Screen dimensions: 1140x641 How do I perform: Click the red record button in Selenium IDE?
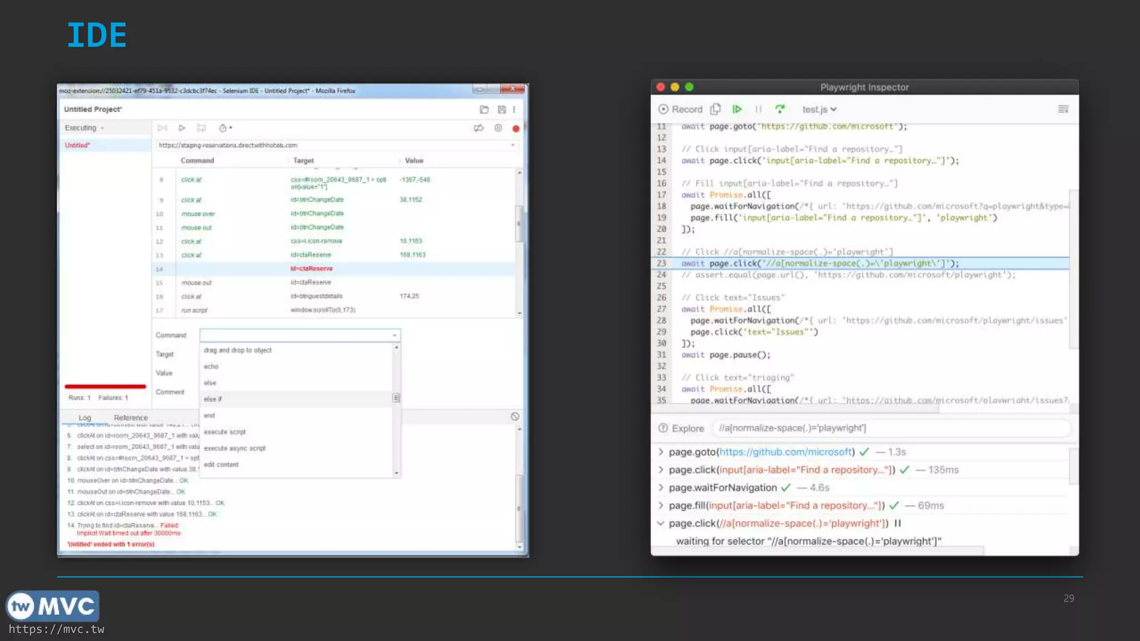pos(516,129)
